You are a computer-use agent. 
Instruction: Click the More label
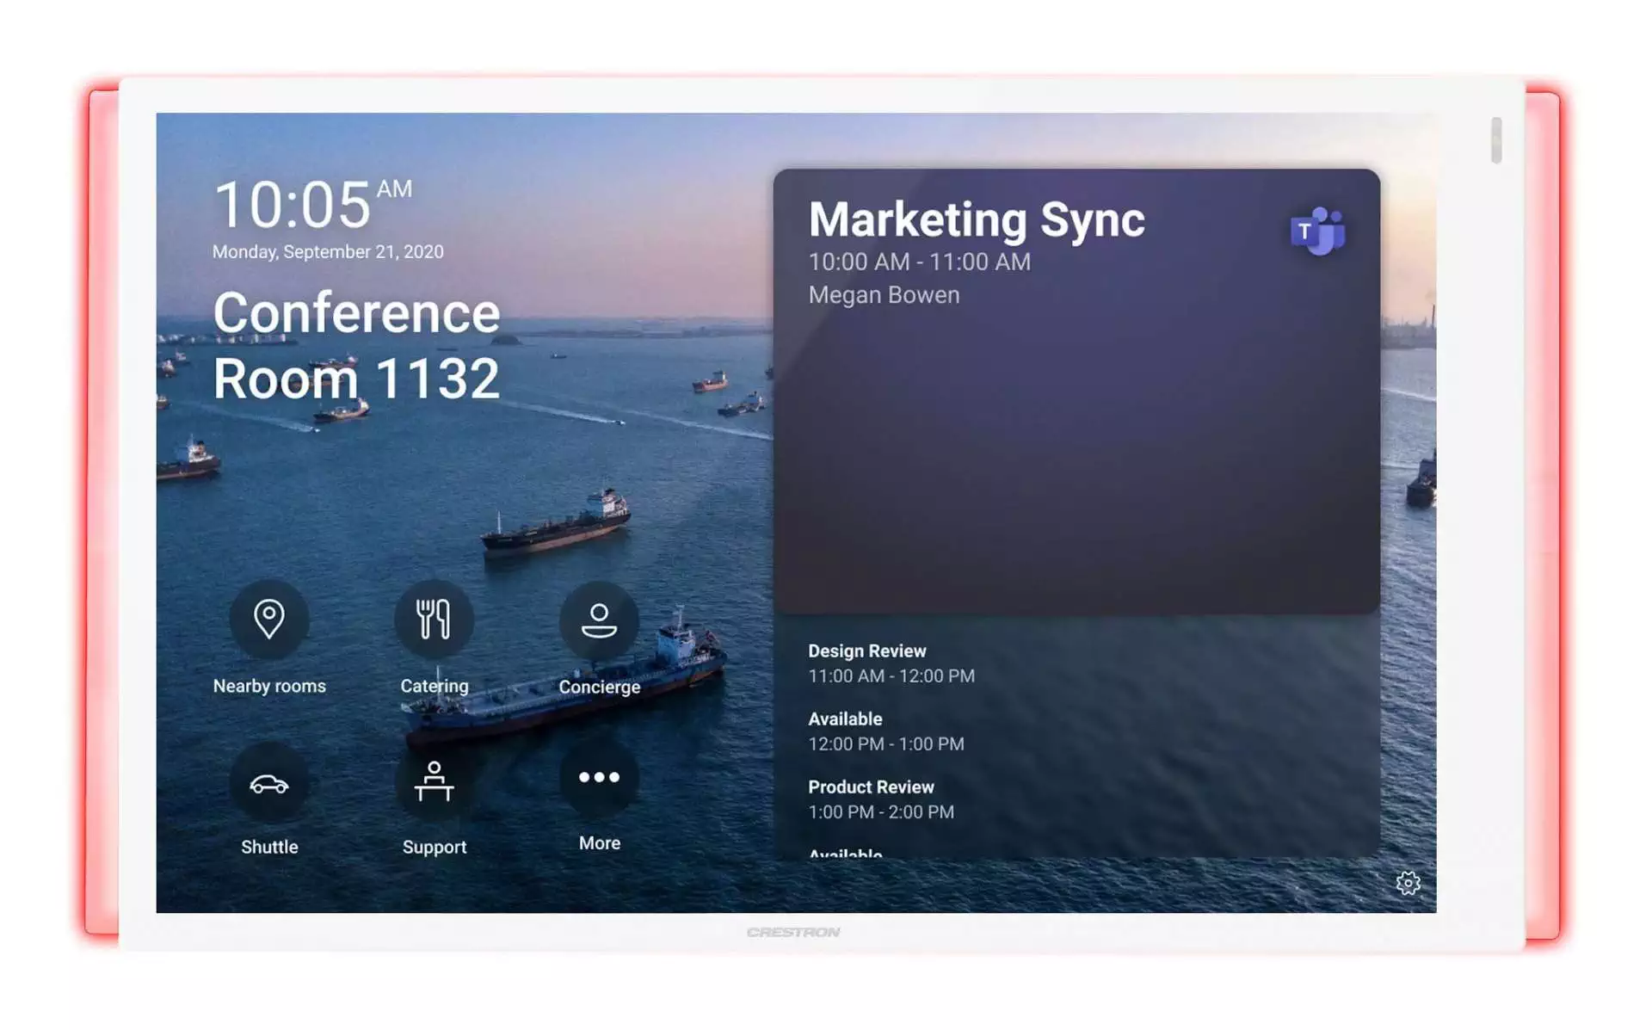pos(600,843)
